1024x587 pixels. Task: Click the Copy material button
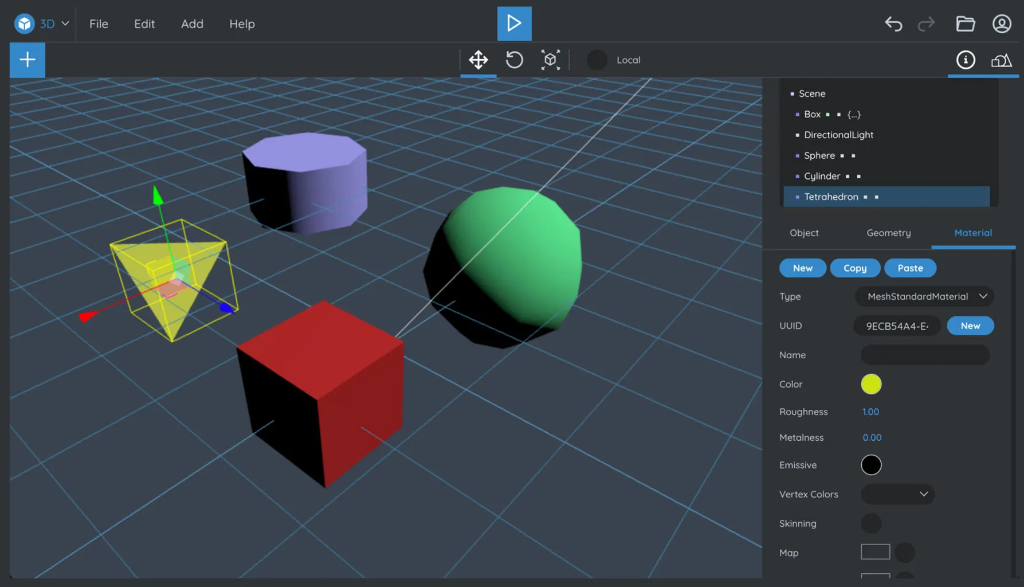click(855, 268)
